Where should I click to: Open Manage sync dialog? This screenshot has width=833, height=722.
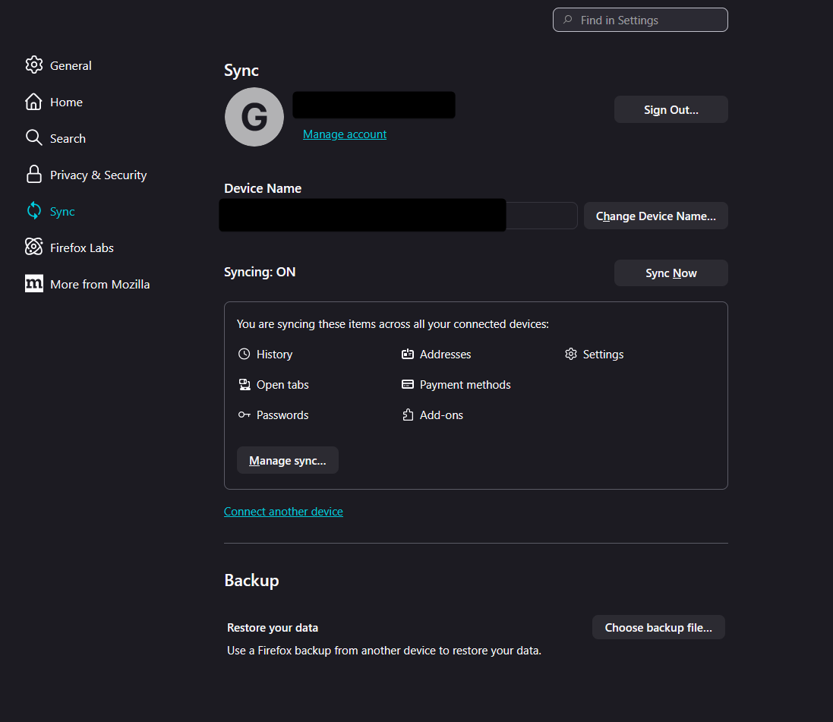tap(287, 461)
